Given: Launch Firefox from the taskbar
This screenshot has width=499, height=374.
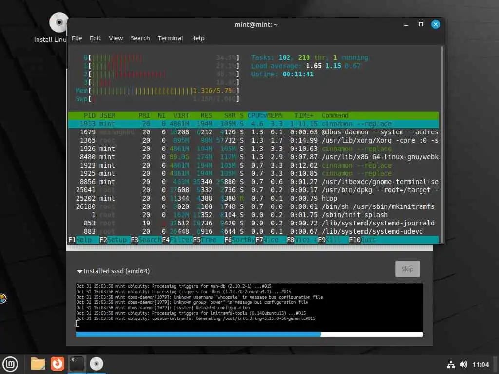Looking at the screenshot, I should (58, 364).
